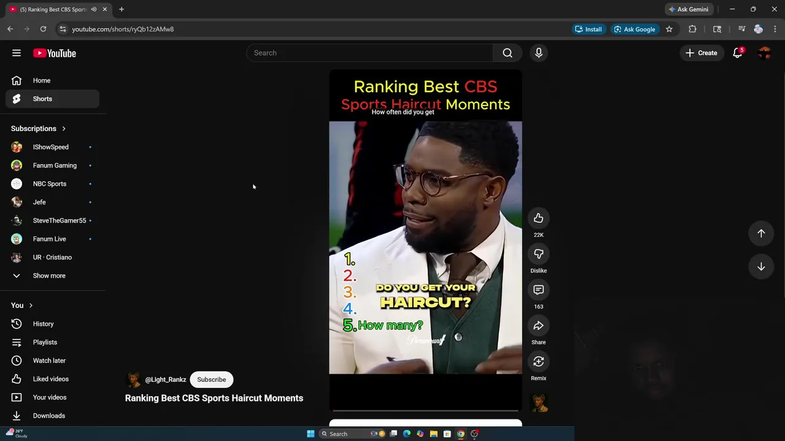Open the Chrome three-dot menu
This screenshot has width=785, height=441.
click(x=775, y=29)
